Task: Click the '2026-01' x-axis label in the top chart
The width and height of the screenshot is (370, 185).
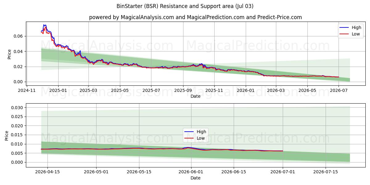Action: pos(246,90)
